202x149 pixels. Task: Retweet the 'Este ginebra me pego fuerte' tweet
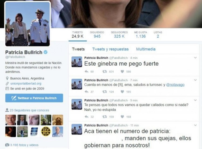105,72
